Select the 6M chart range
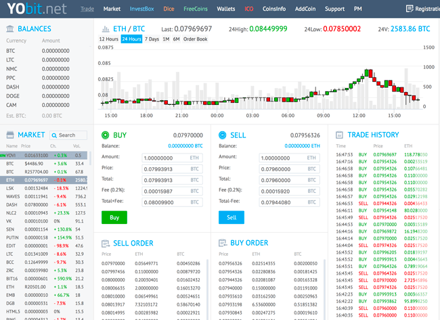This screenshot has width=440, height=320. click(x=176, y=39)
